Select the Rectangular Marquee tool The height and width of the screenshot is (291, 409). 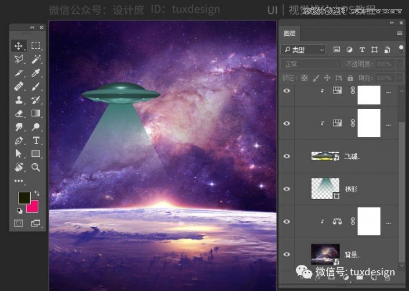tap(36, 45)
